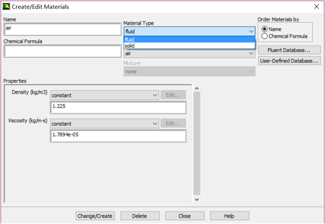Click the Close button at bottom
The image size is (325, 224).
click(x=185, y=216)
